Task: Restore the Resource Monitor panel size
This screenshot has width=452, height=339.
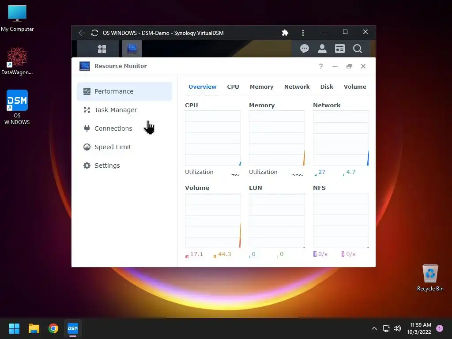Action: (349, 66)
